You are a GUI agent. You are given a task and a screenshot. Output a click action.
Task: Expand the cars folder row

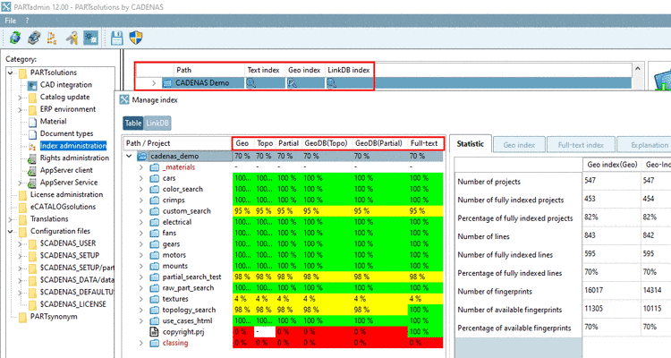coord(141,178)
